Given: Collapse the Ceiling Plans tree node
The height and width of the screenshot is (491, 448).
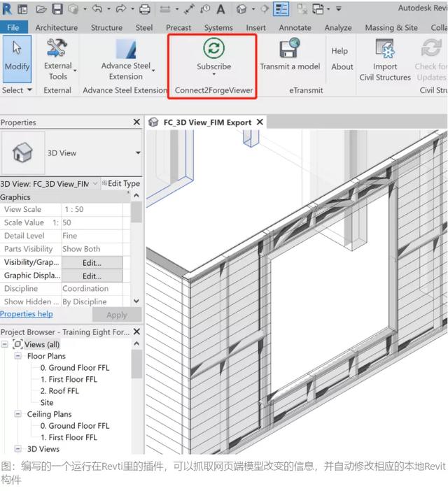Looking at the screenshot, I should point(18,414).
